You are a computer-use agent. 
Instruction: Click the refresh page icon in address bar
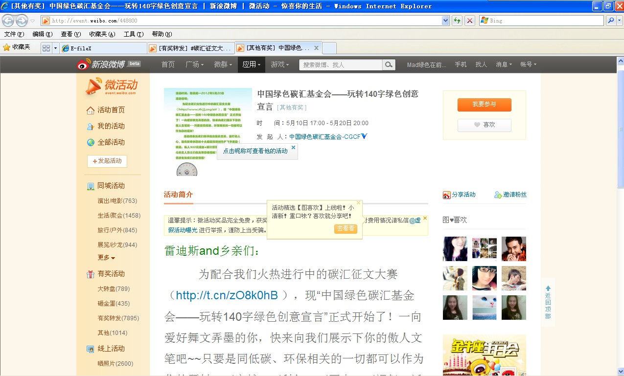coord(457,21)
